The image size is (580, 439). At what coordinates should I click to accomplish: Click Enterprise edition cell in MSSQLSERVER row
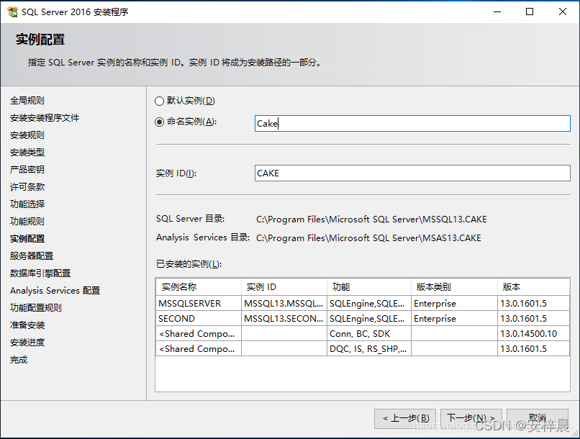(x=454, y=303)
